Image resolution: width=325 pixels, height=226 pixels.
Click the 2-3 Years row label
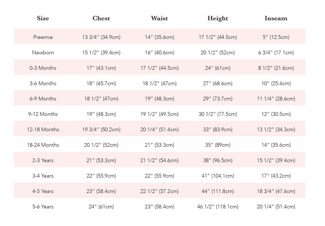pyautogui.click(x=43, y=160)
